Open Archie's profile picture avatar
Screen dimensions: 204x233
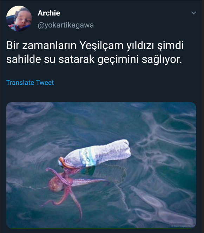pos(19,18)
